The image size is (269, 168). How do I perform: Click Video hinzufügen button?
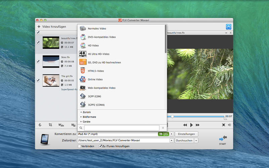[52, 27]
